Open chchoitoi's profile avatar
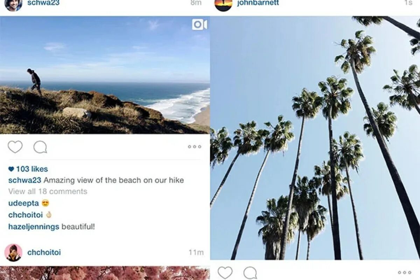Image resolution: width=420 pixels, height=280 pixels. coord(13,253)
